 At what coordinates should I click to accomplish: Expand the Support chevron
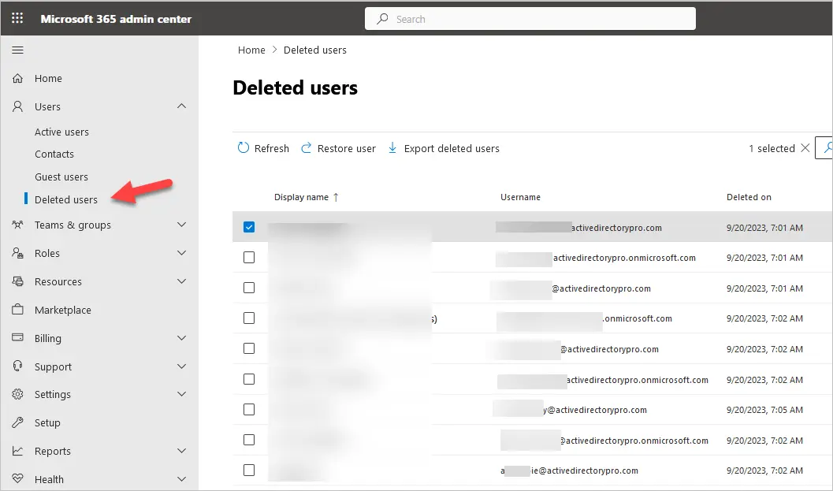point(182,366)
